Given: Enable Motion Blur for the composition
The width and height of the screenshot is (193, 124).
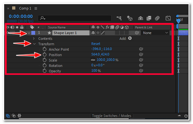Looking at the screenshot, I should click(157, 18).
